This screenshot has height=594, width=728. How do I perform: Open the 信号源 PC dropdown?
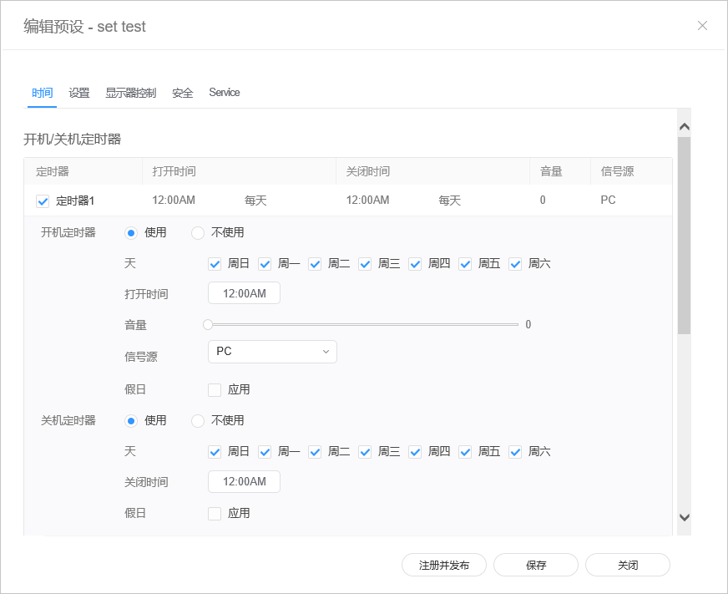[x=272, y=352]
